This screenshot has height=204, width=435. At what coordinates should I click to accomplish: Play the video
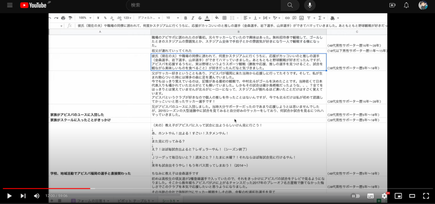click(9, 196)
